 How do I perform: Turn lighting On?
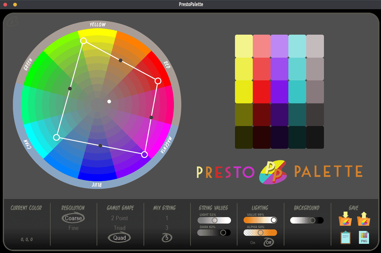pos(252,243)
